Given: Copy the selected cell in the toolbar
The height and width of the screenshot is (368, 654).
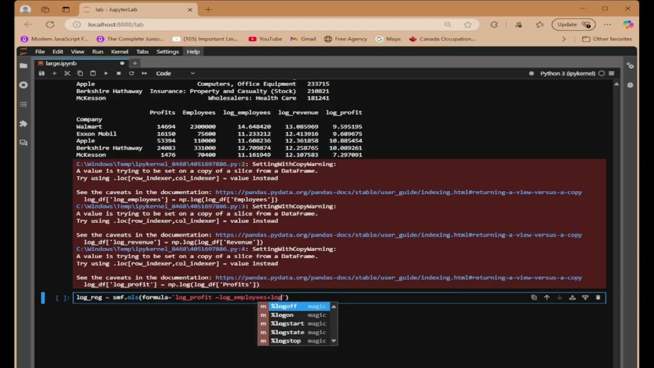Looking at the screenshot, I should [x=80, y=73].
